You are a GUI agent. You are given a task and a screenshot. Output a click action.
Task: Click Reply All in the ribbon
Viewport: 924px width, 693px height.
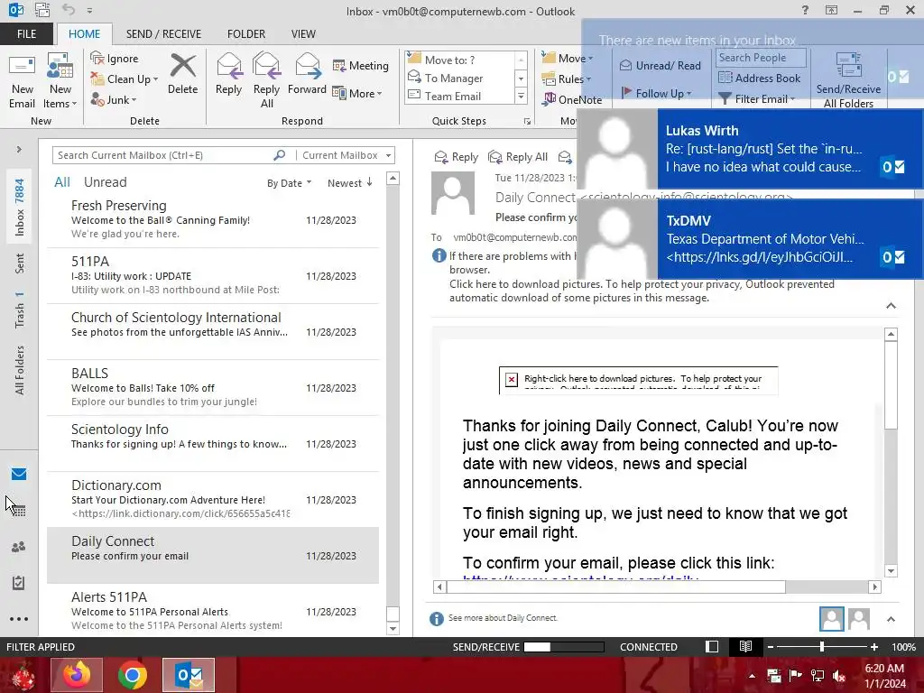[x=266, y=81]
